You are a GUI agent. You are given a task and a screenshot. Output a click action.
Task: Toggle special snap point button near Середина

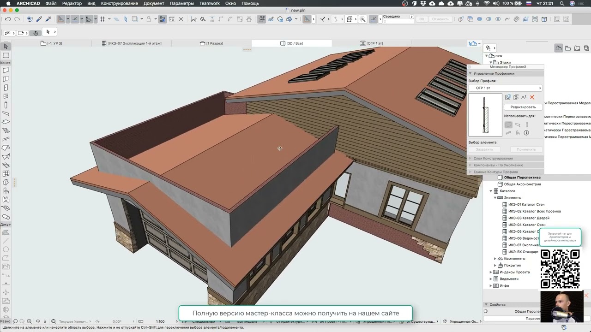373,19
